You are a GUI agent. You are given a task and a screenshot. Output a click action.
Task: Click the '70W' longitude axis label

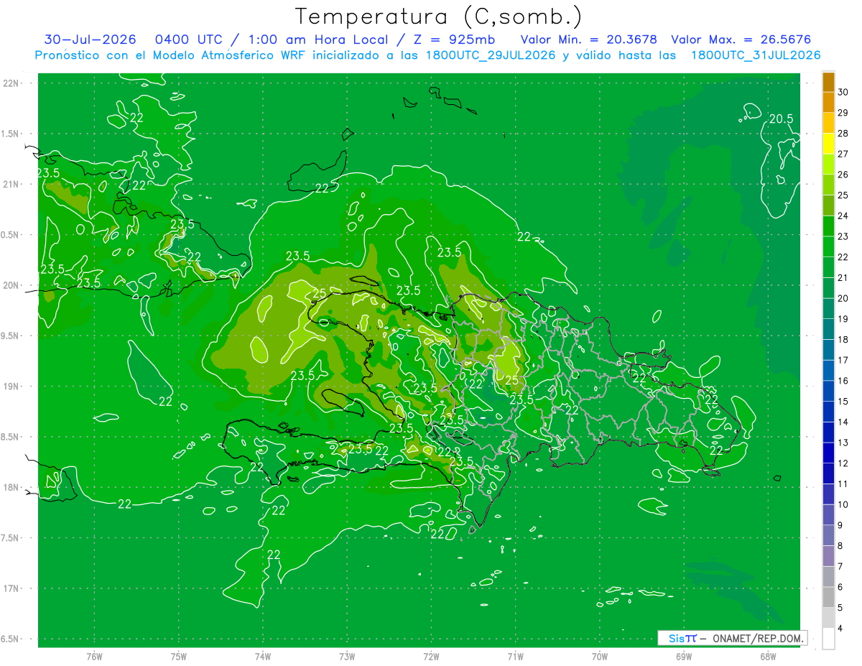click(x=600, y=656)
